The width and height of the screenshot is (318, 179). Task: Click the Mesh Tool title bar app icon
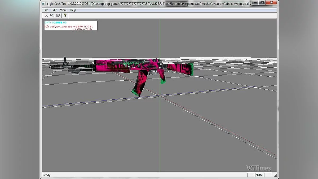(x=44, y=3)
